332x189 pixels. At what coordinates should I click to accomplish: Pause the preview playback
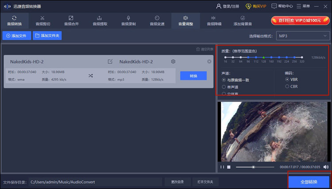tap(222, 167)
